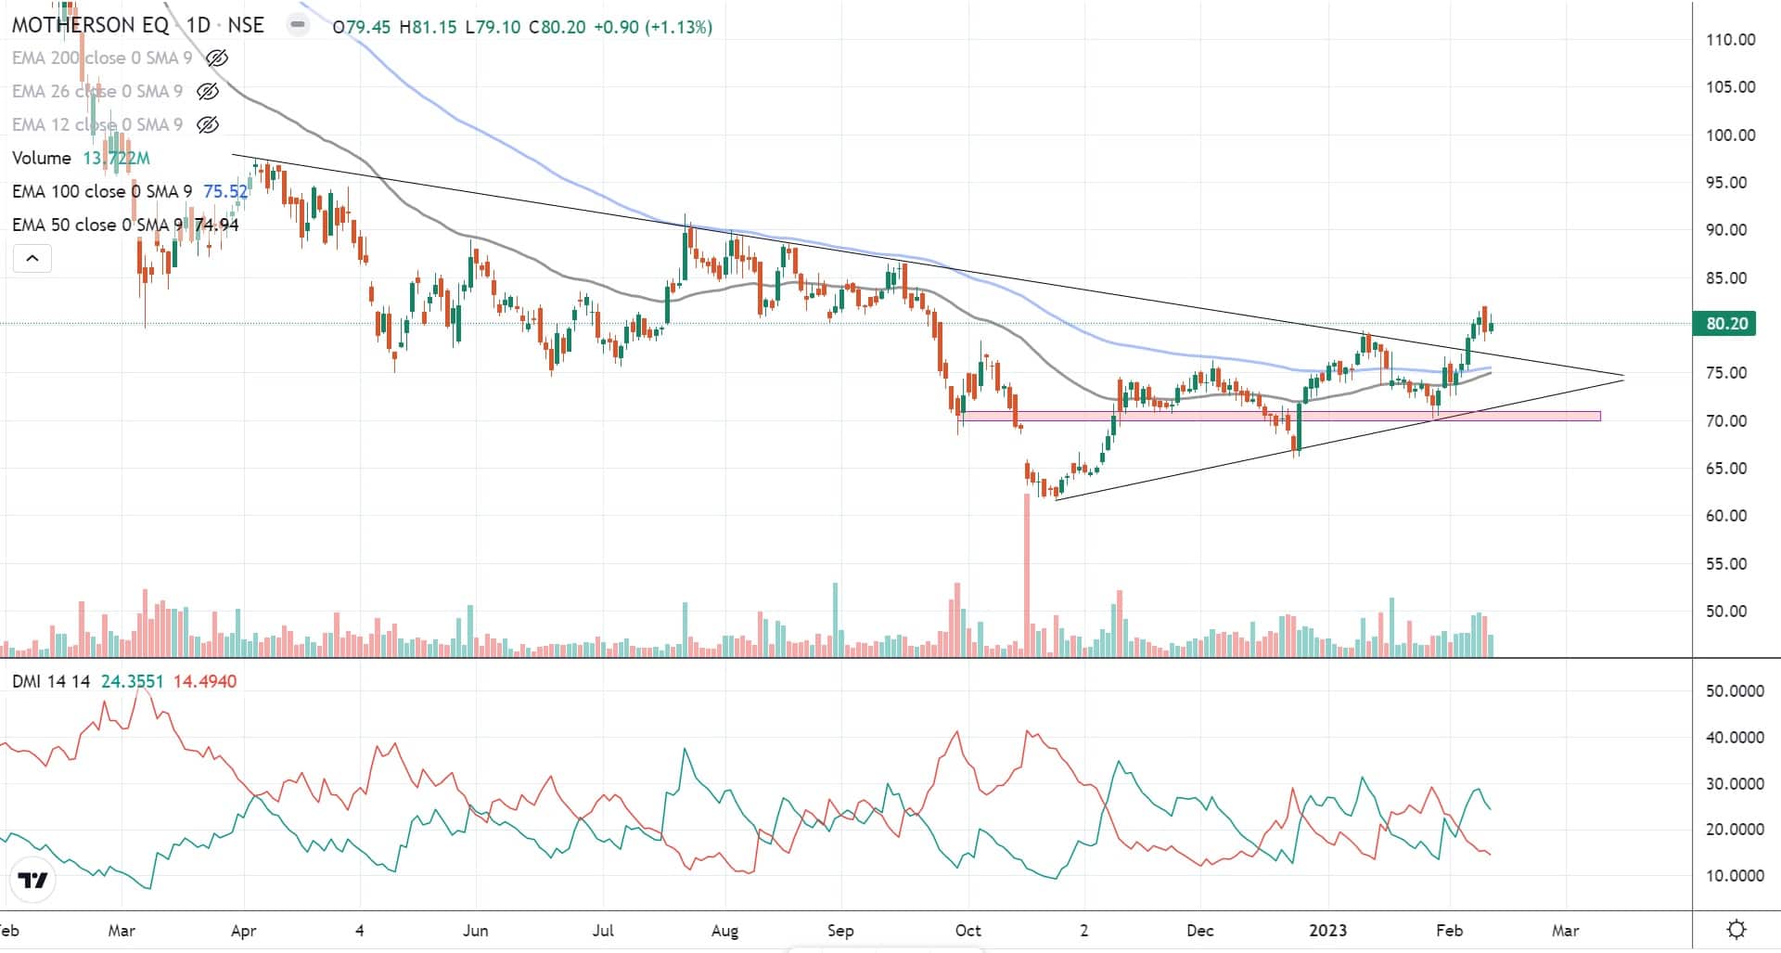Open the 1D interval selector
Viewport: 1781px width, 953px height.
click(199, 25)
